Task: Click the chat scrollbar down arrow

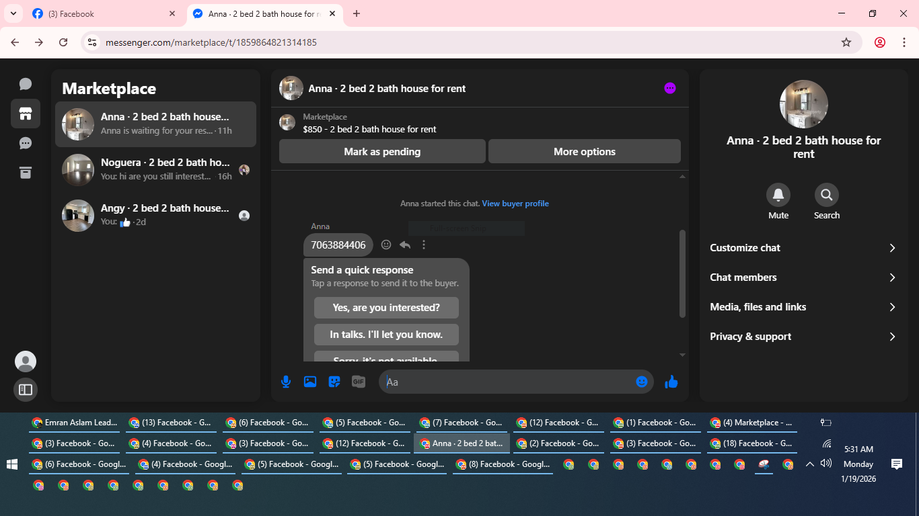Action: tap(682, 355)
